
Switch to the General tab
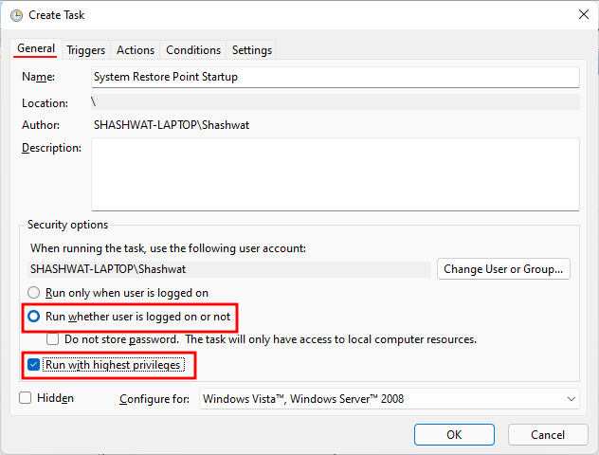coord(36,49)
